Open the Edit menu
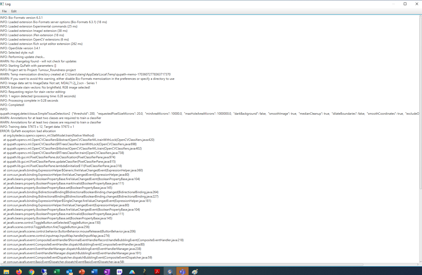Image resolution: width=422 pixels, height=275 pixels. point(14,11)
